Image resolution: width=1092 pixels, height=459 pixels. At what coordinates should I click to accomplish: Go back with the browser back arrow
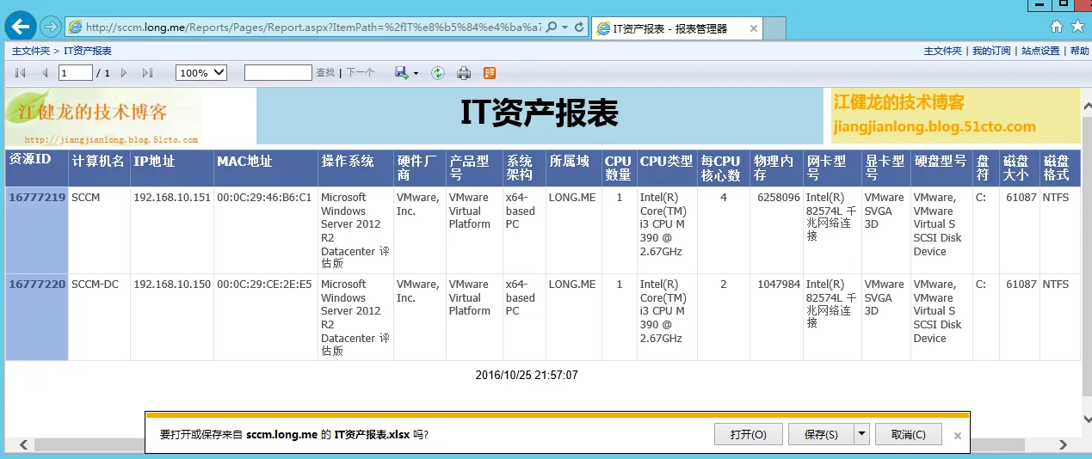(21, 27)
